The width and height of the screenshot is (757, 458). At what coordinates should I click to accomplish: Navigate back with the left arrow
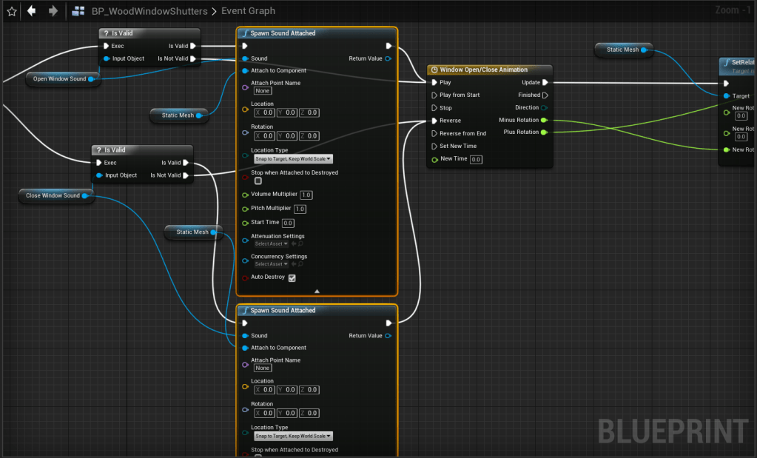31,11
